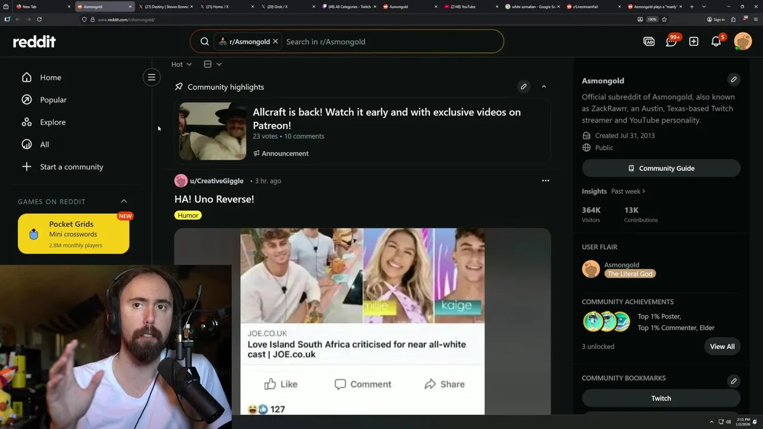The height and width of the screenshot is (429, 763).
Task: Collapse the left navigation with the hamburger button
Action: tap(151, 77)
